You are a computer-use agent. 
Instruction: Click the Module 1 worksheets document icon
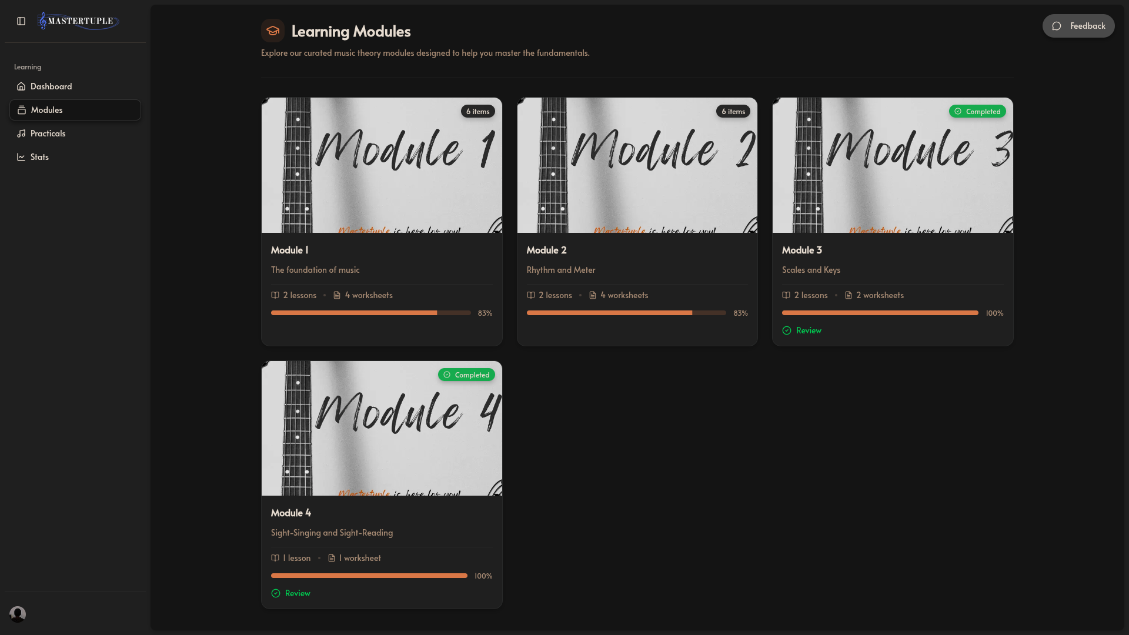click(x=337, y=295)
